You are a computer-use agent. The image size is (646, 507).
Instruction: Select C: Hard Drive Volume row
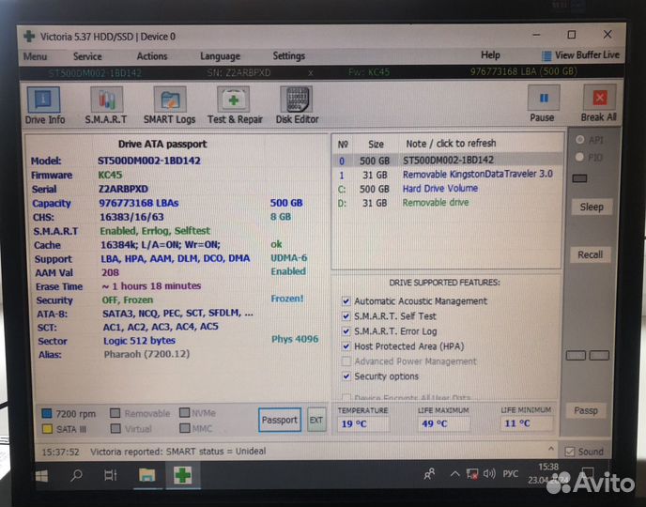click(x=447, y=189)
